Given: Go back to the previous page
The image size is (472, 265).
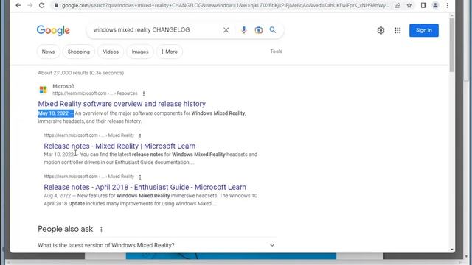Looking at the screenshot, I should 18,5.
